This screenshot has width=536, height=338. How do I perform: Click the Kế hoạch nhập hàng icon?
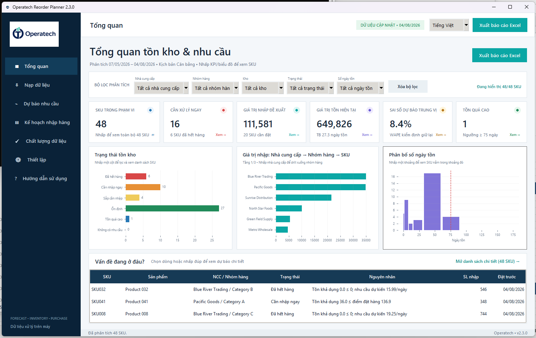click(17, 123)
